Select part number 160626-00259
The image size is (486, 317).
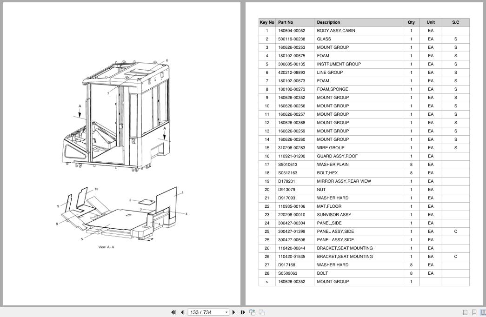coord(291,131)
